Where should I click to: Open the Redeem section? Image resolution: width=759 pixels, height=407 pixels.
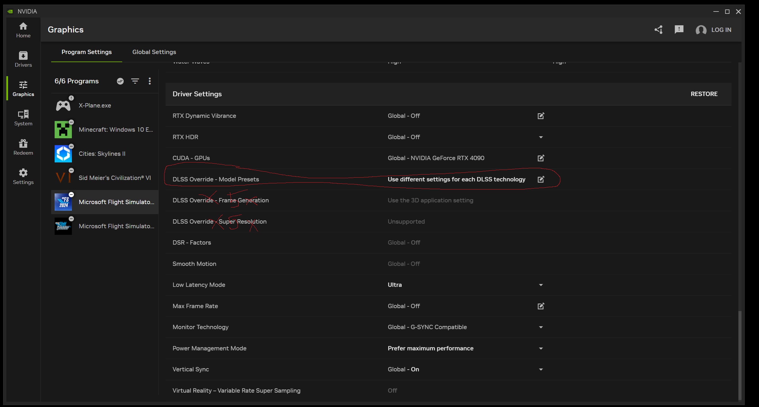[x=23, y=147]
